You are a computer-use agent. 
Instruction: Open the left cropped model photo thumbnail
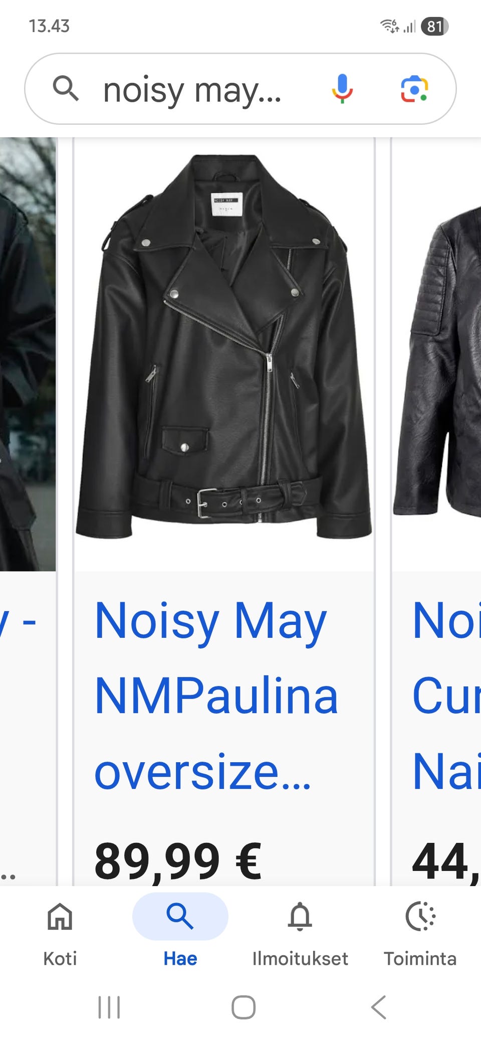(28, 354)
